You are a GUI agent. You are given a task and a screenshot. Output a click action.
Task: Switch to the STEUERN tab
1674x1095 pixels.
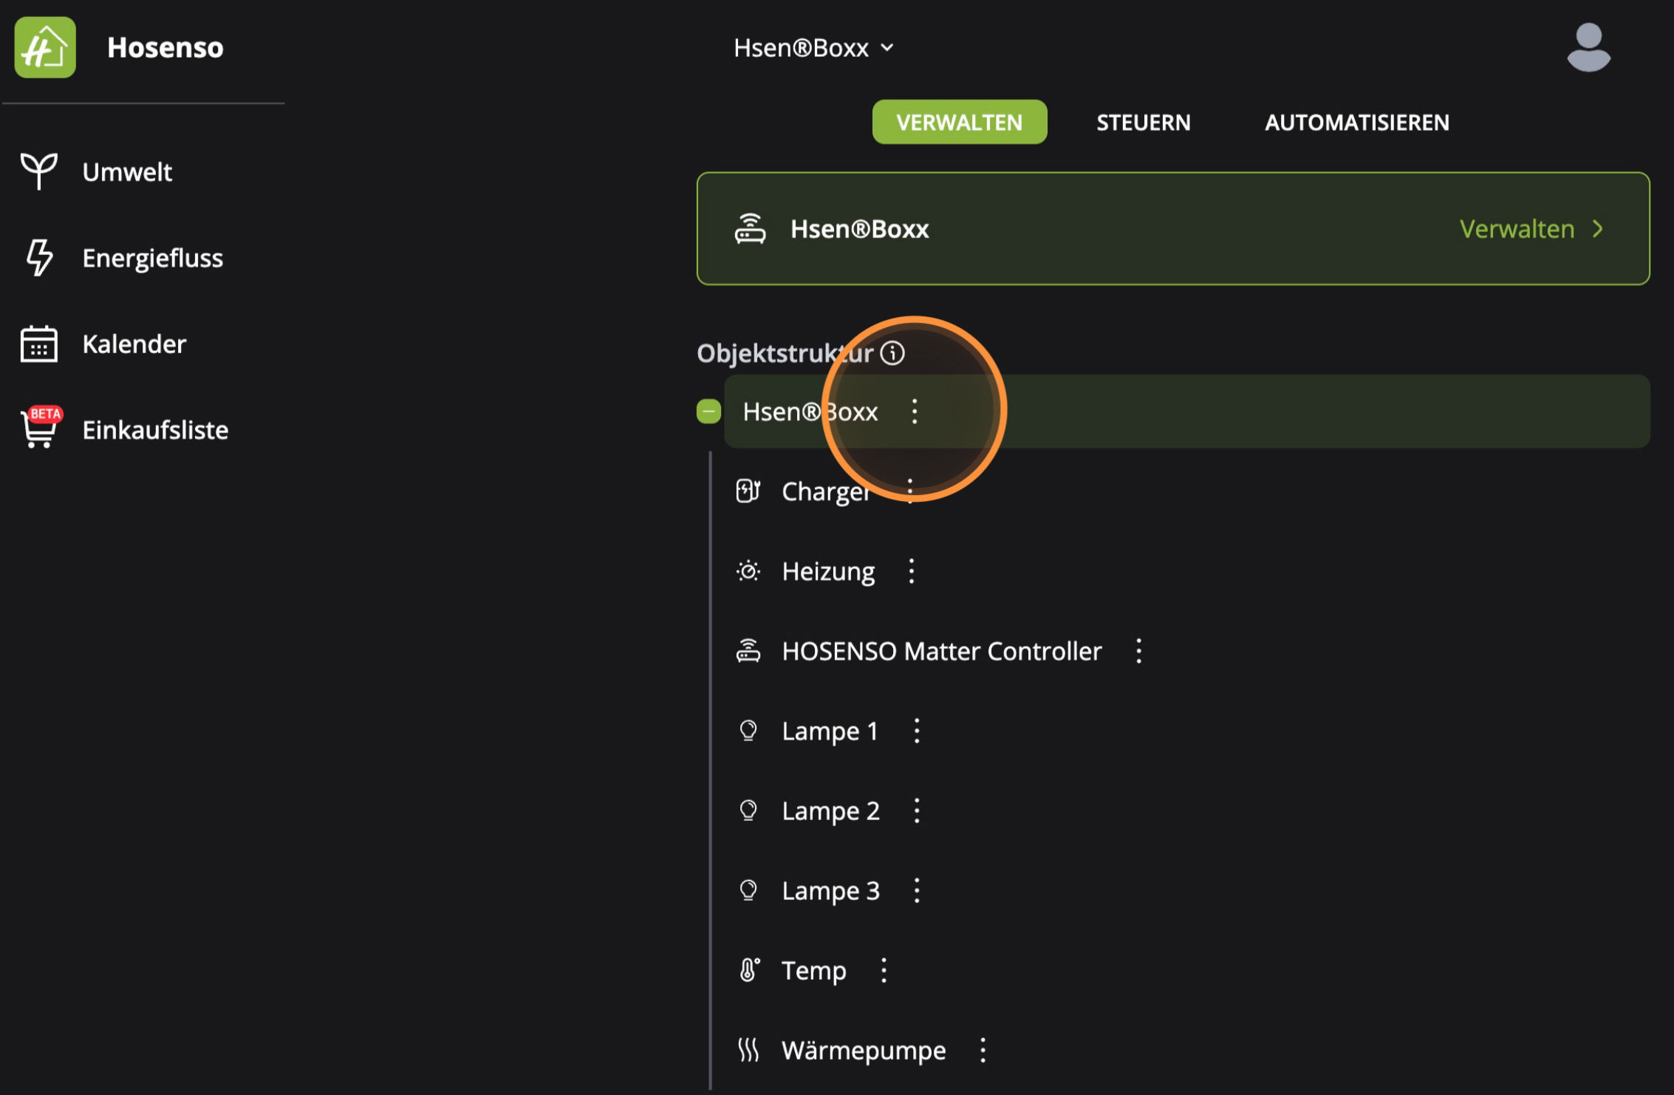(x=1143, y=123)
